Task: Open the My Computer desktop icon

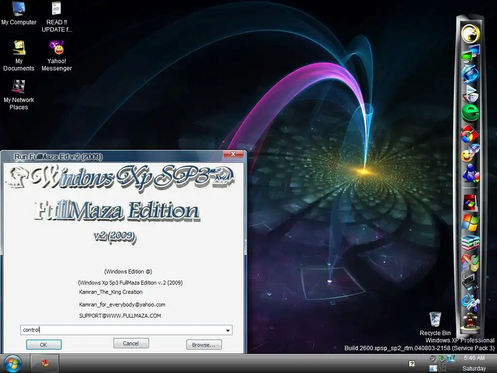Action: [x=19, y=14]
